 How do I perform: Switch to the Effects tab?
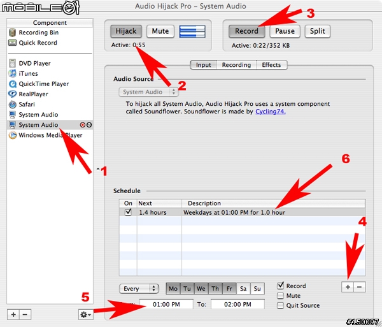click(x=271, y=65)
